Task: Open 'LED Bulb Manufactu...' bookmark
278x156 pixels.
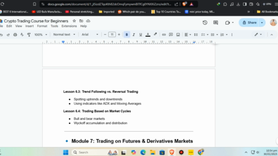Action: pos(47,12)
